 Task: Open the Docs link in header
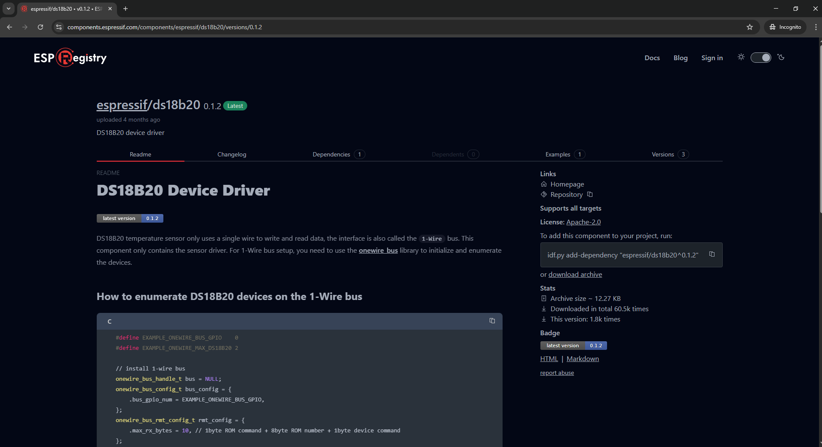pyautogui.click(x=652, y=58)
